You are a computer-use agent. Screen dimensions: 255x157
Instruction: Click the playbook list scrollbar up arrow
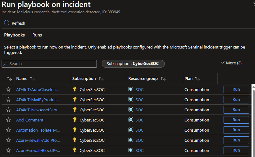253,87
